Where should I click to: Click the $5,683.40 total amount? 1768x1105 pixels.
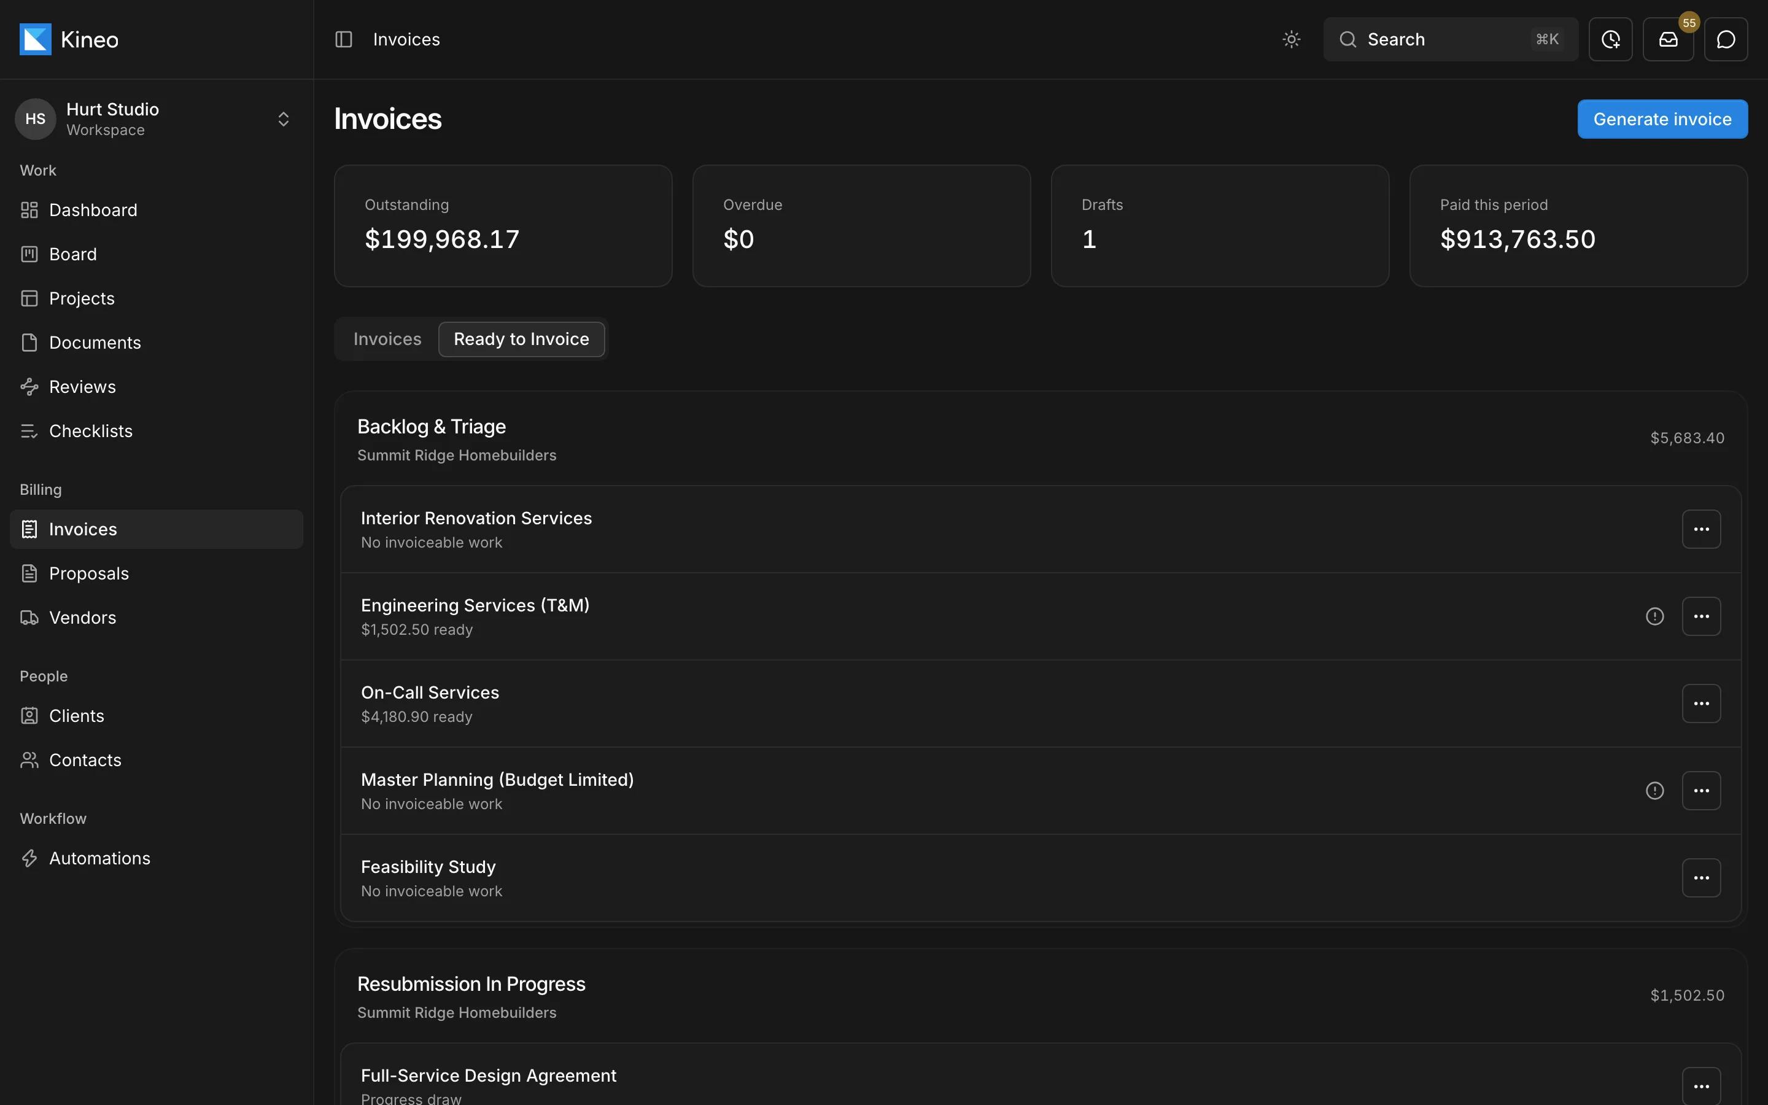pyautogui.click(x=1687, y=438)
